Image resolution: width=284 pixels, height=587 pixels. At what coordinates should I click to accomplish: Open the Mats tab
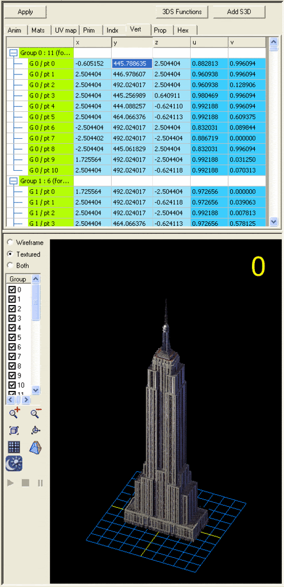pos(40,30)
